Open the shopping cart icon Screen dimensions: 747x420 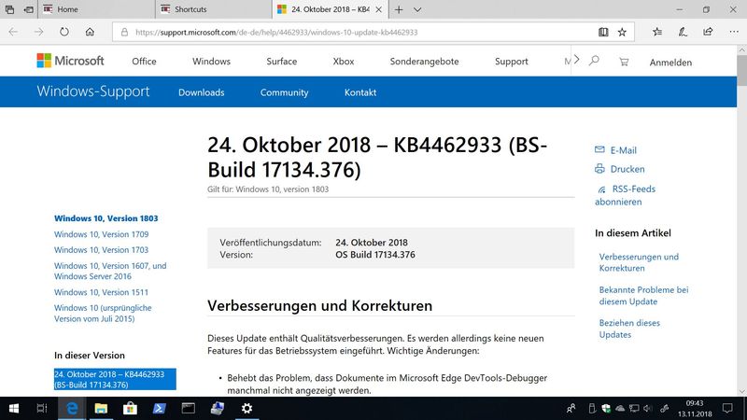coord(624,62)
